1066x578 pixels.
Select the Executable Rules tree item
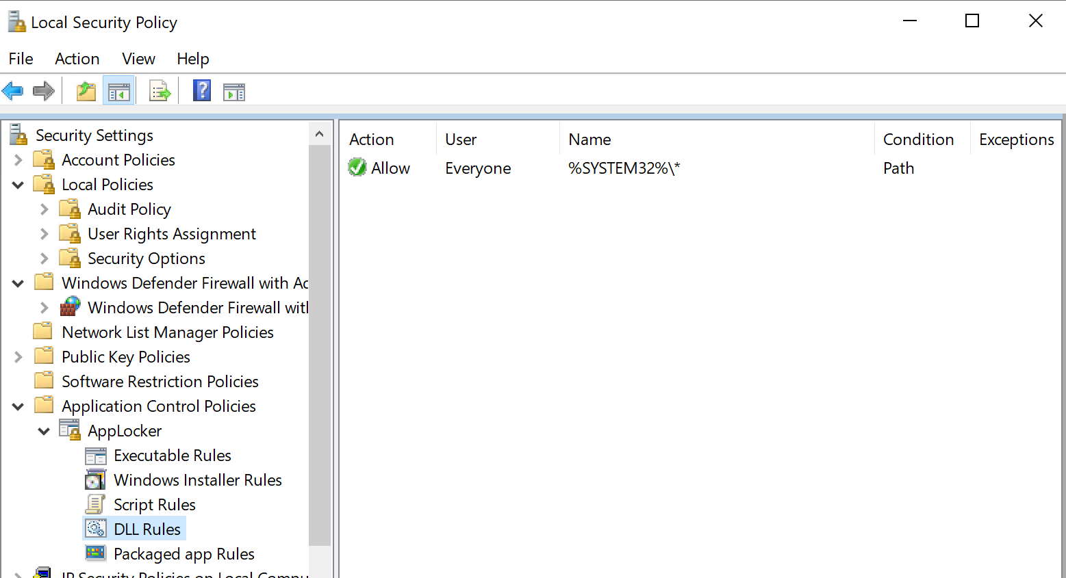click(x=173, y=456)
